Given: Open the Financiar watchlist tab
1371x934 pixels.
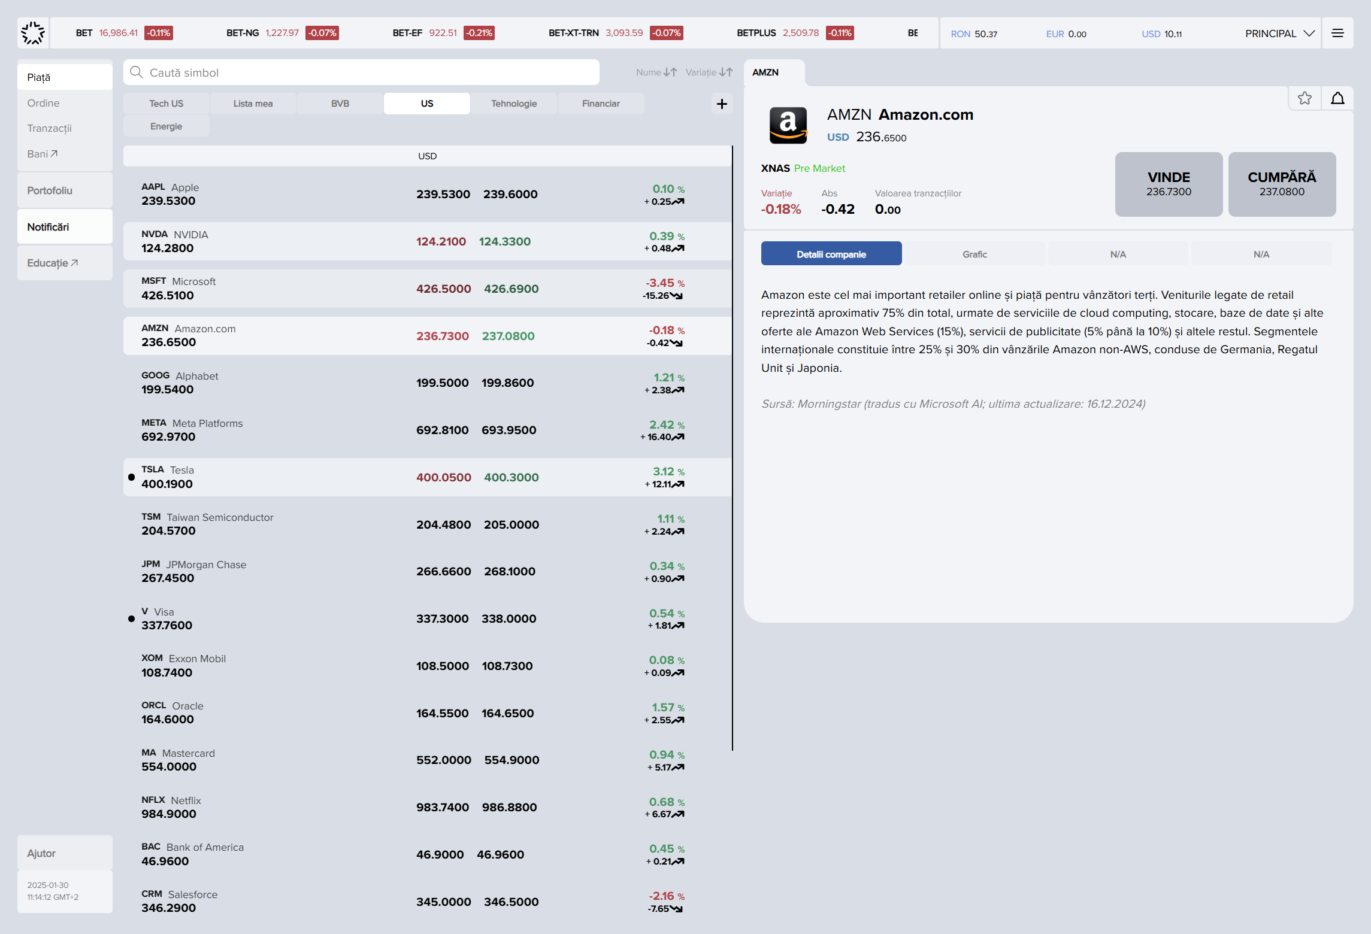Looking at the screenshot, I should 601,104.
